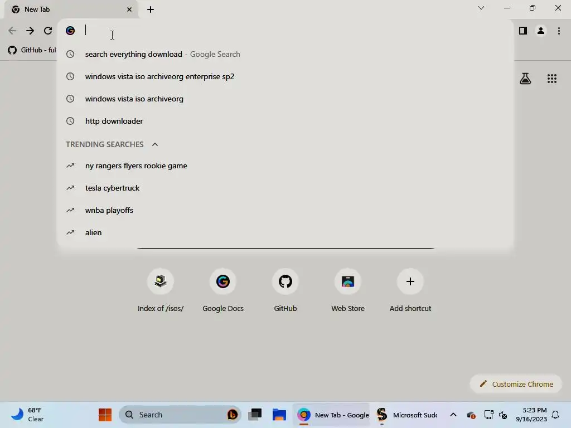The width and height of the screenshot is (571, 428).
Task: Open the Web Store shortcut tile
Action: (x=348, y=290)
